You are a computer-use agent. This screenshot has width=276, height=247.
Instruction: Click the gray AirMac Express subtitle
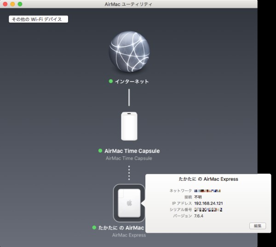(129, 235)
